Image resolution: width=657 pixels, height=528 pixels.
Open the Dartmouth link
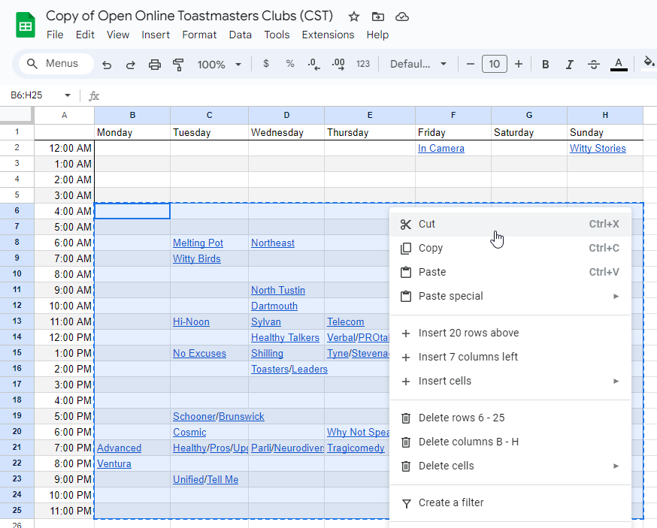click(274, 306)
